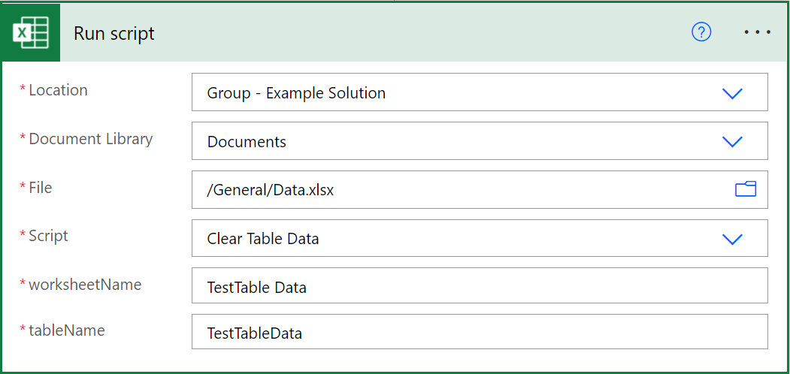Select the 'Documents' library value
Screen dimensions: 790x374
(x=247, y=141)
